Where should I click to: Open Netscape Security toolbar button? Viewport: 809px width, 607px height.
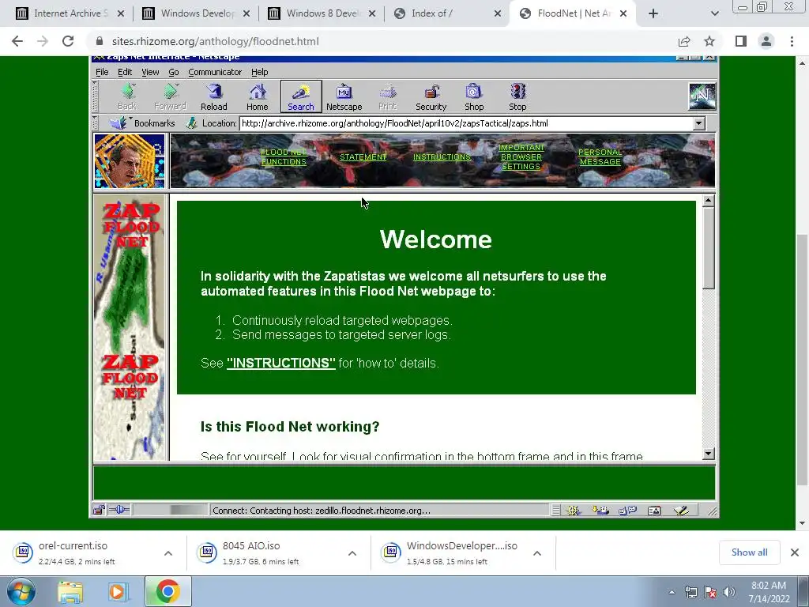431,96
